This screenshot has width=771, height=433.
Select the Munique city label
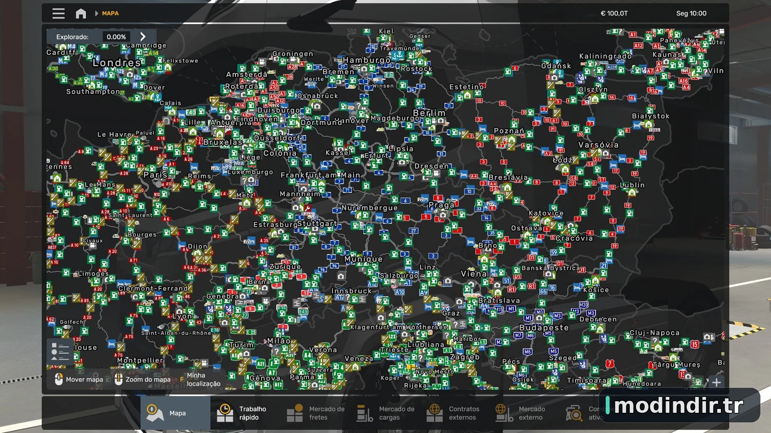[364, 259]
